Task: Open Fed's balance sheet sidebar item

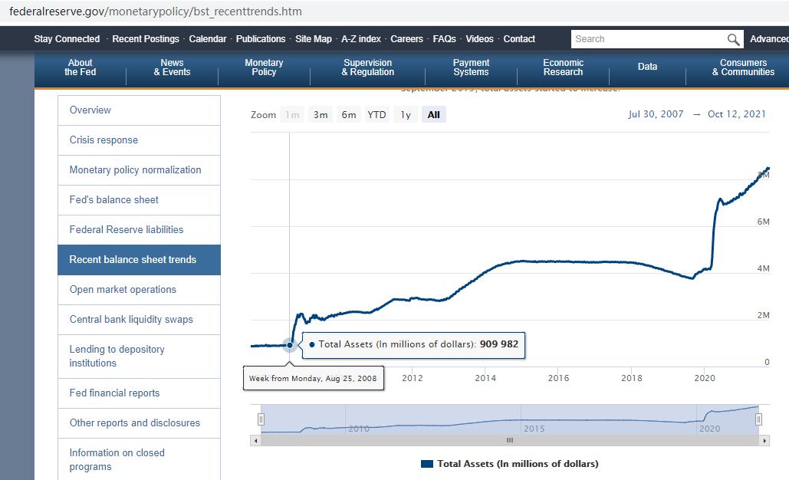Action: coord(113,199)
